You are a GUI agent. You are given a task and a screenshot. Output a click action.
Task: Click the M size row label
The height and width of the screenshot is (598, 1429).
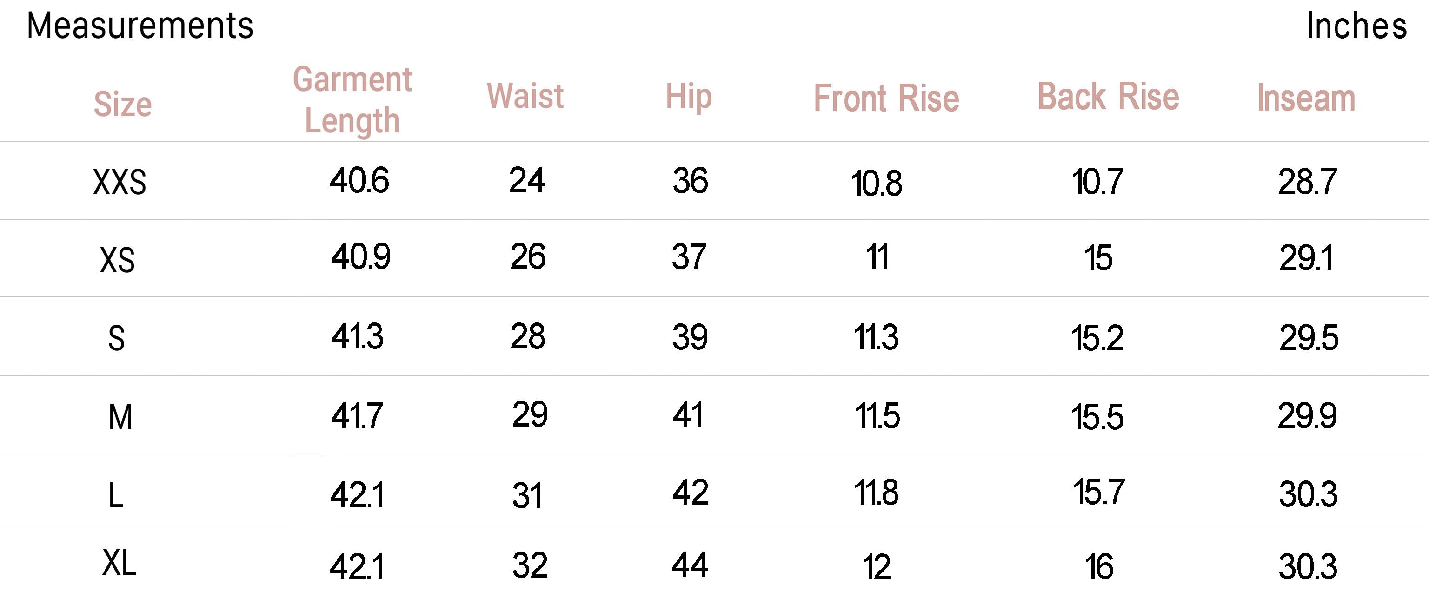click(x=120, y=417)
